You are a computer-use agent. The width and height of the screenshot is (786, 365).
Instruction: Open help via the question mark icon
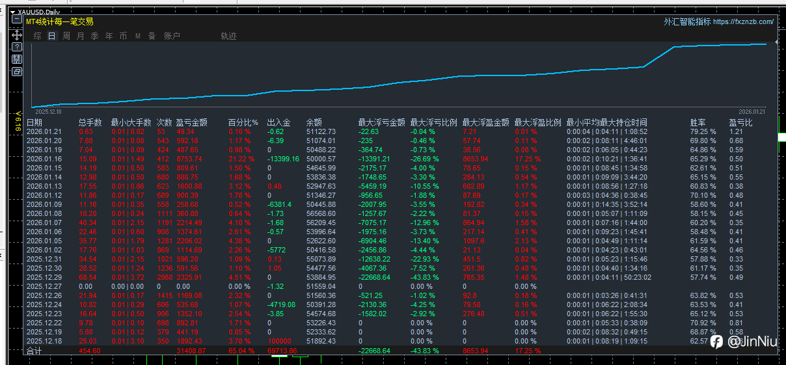click(x=17, y=47)
